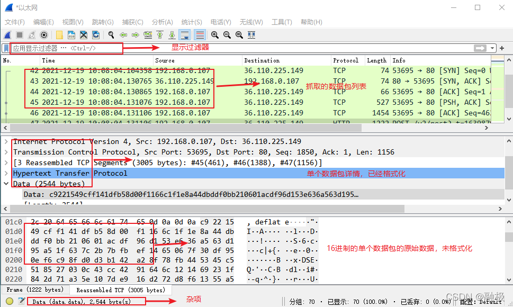Start capturing packets with the shark fin icon
Image resolution: width=513 pixels, height=307 pixels.
tap(7, 35)
